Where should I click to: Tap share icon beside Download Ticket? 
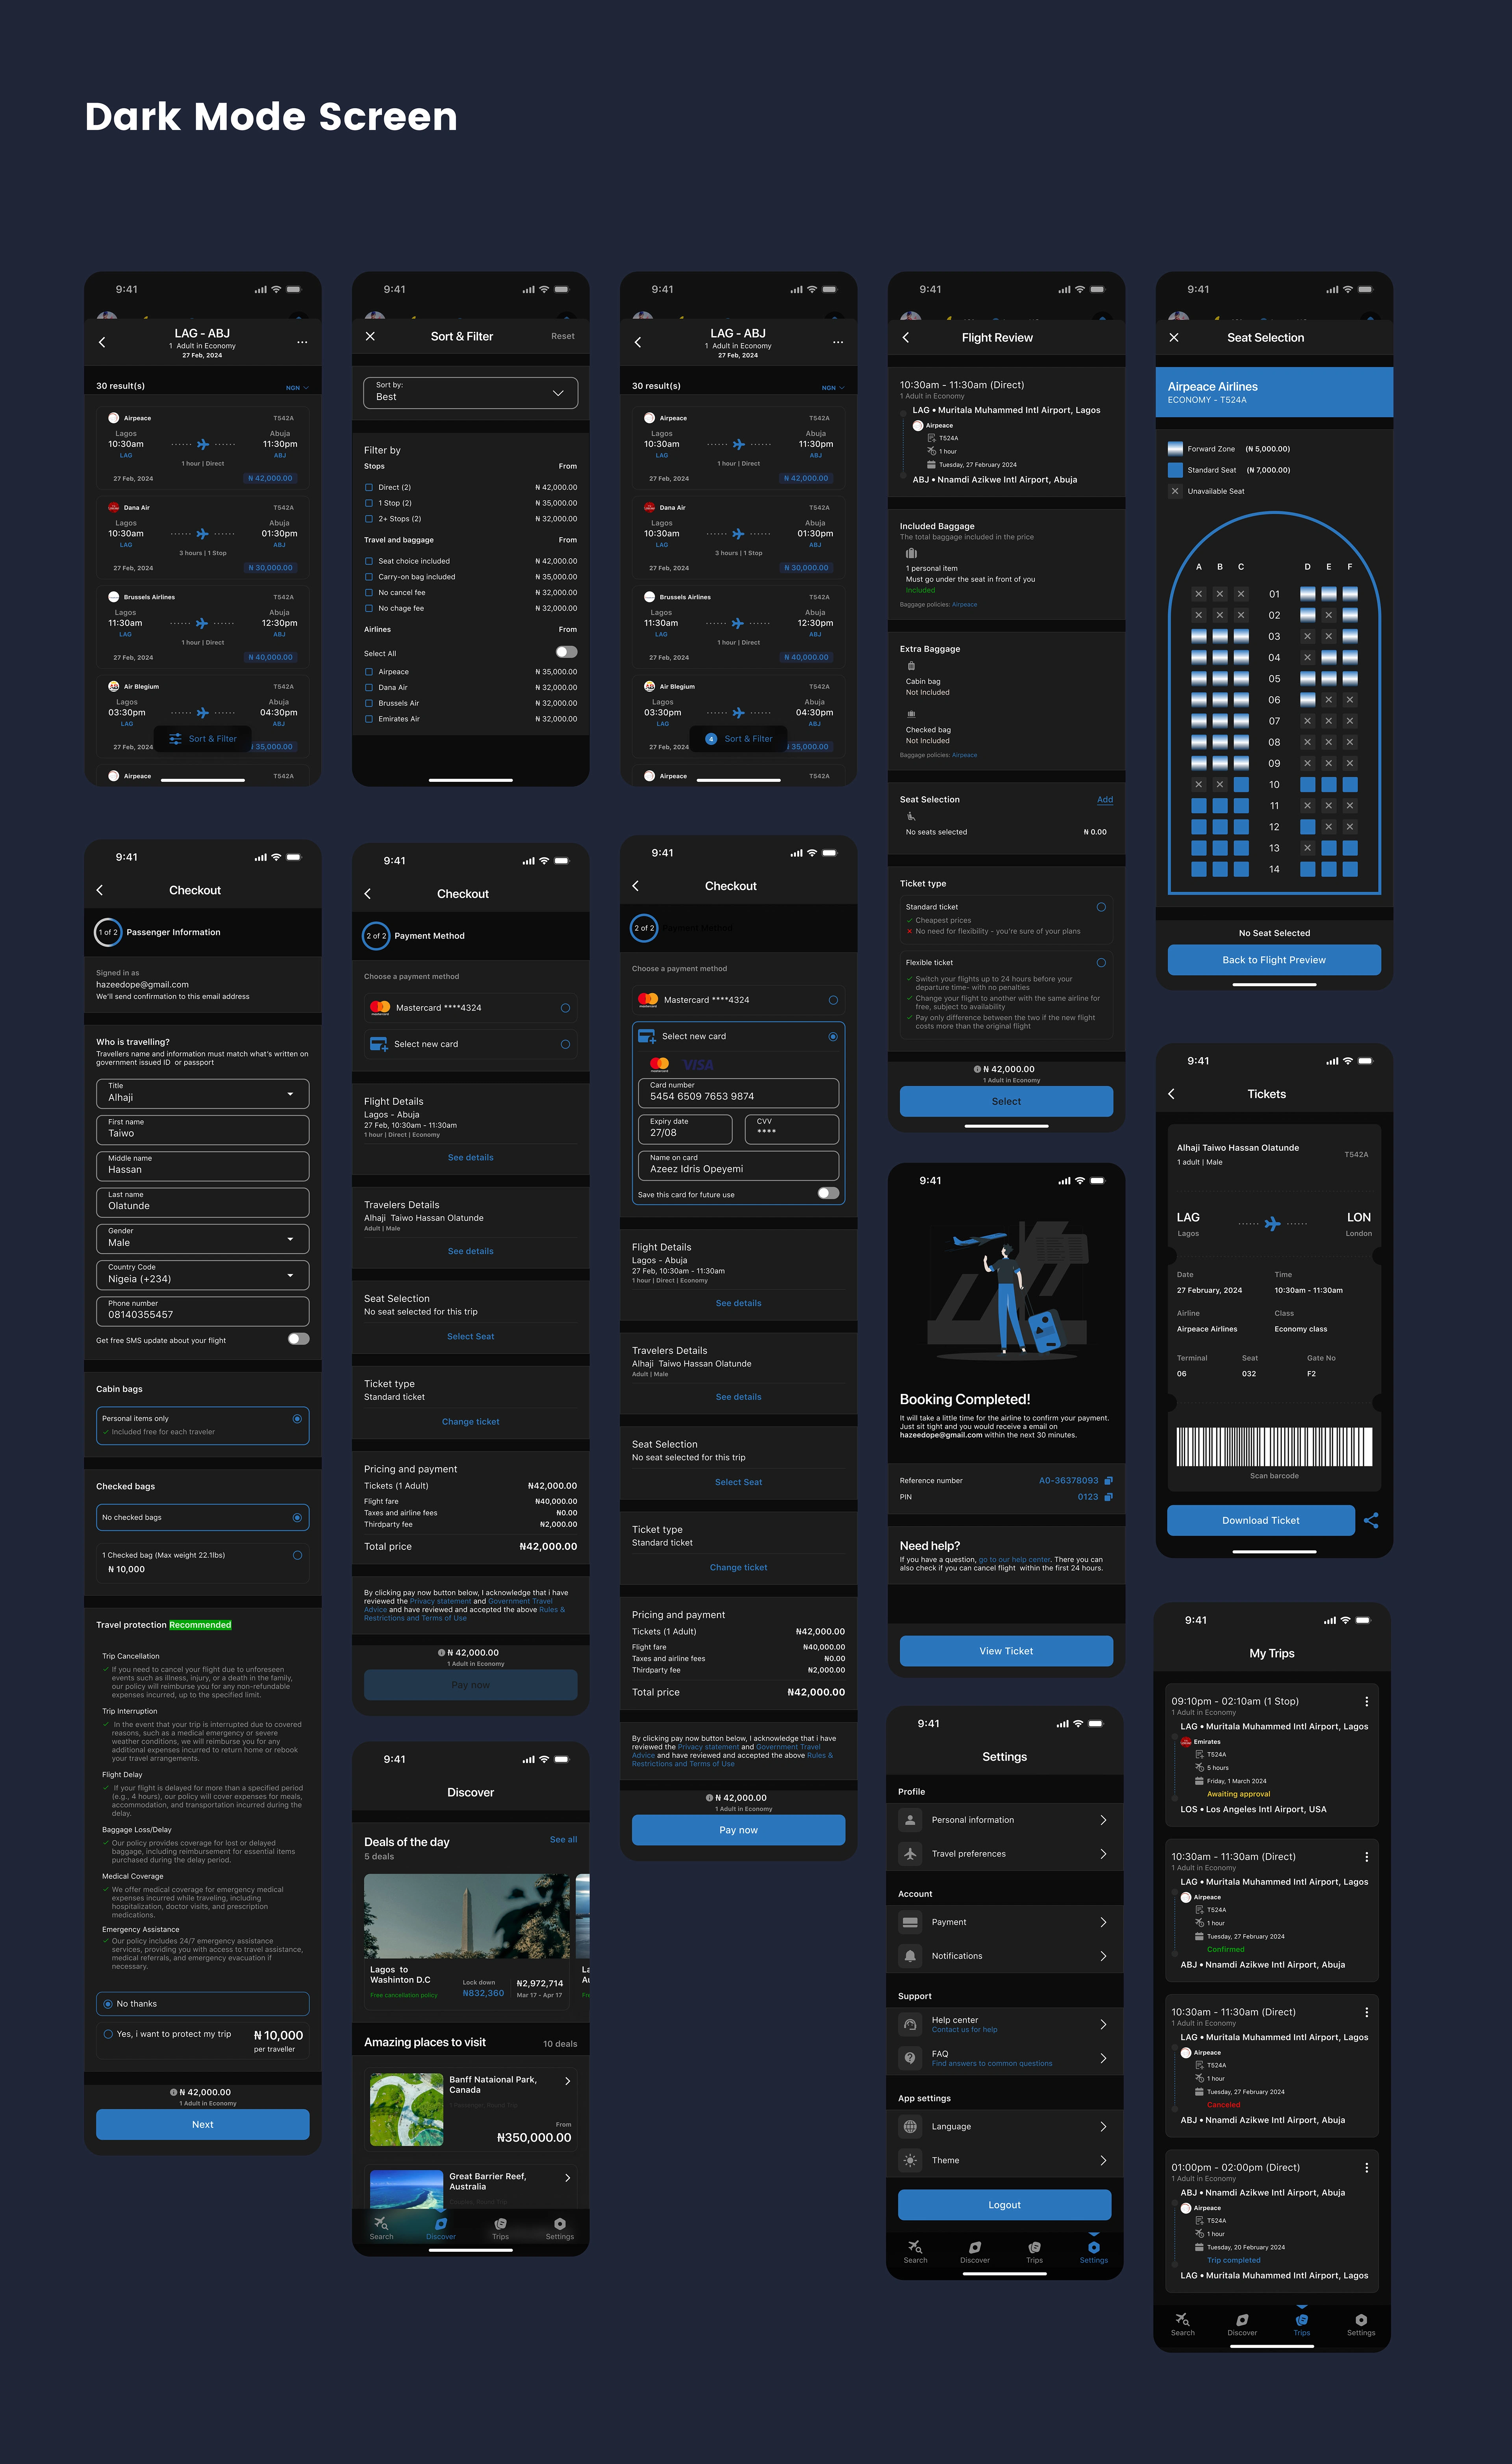(x=1371, y=1520)
